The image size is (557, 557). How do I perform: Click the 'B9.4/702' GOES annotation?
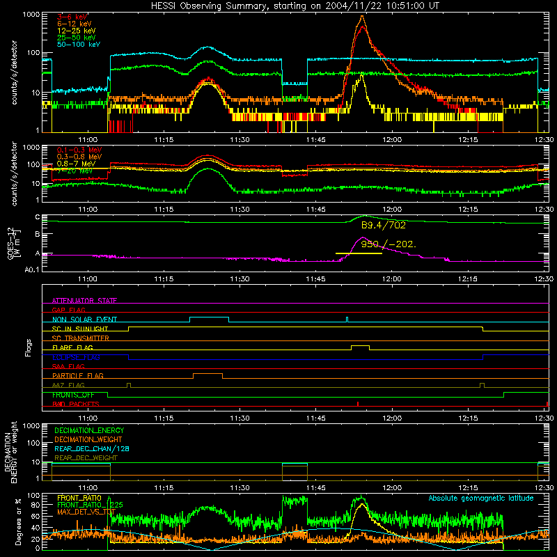click(x=384, y=225)
